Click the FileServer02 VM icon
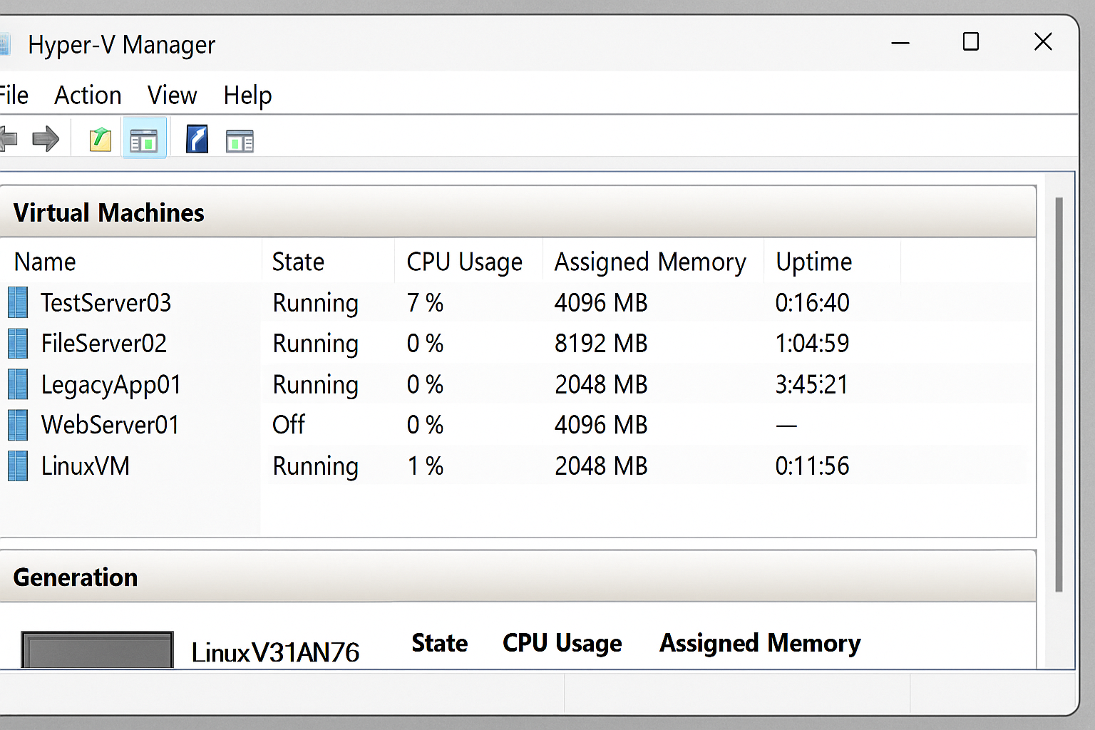 click(18, 343)
